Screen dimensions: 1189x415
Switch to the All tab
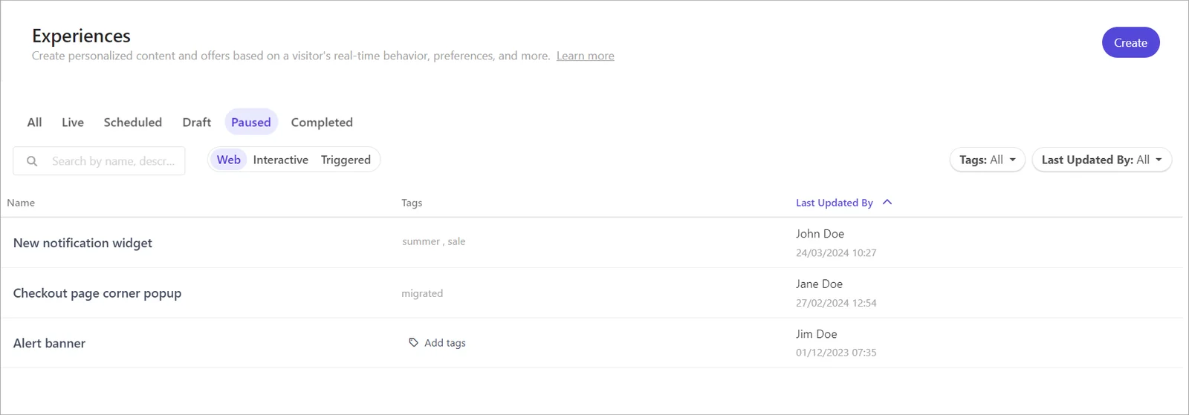34,122
